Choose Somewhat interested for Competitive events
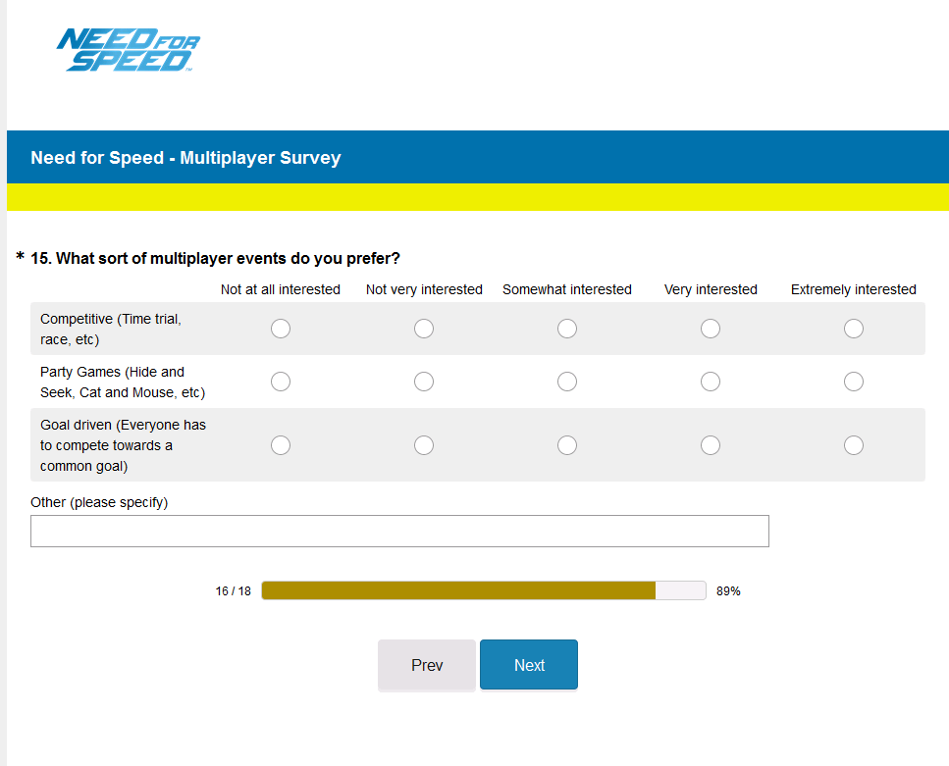This screenshot has width=949, height=766. (x=567, y=329)
